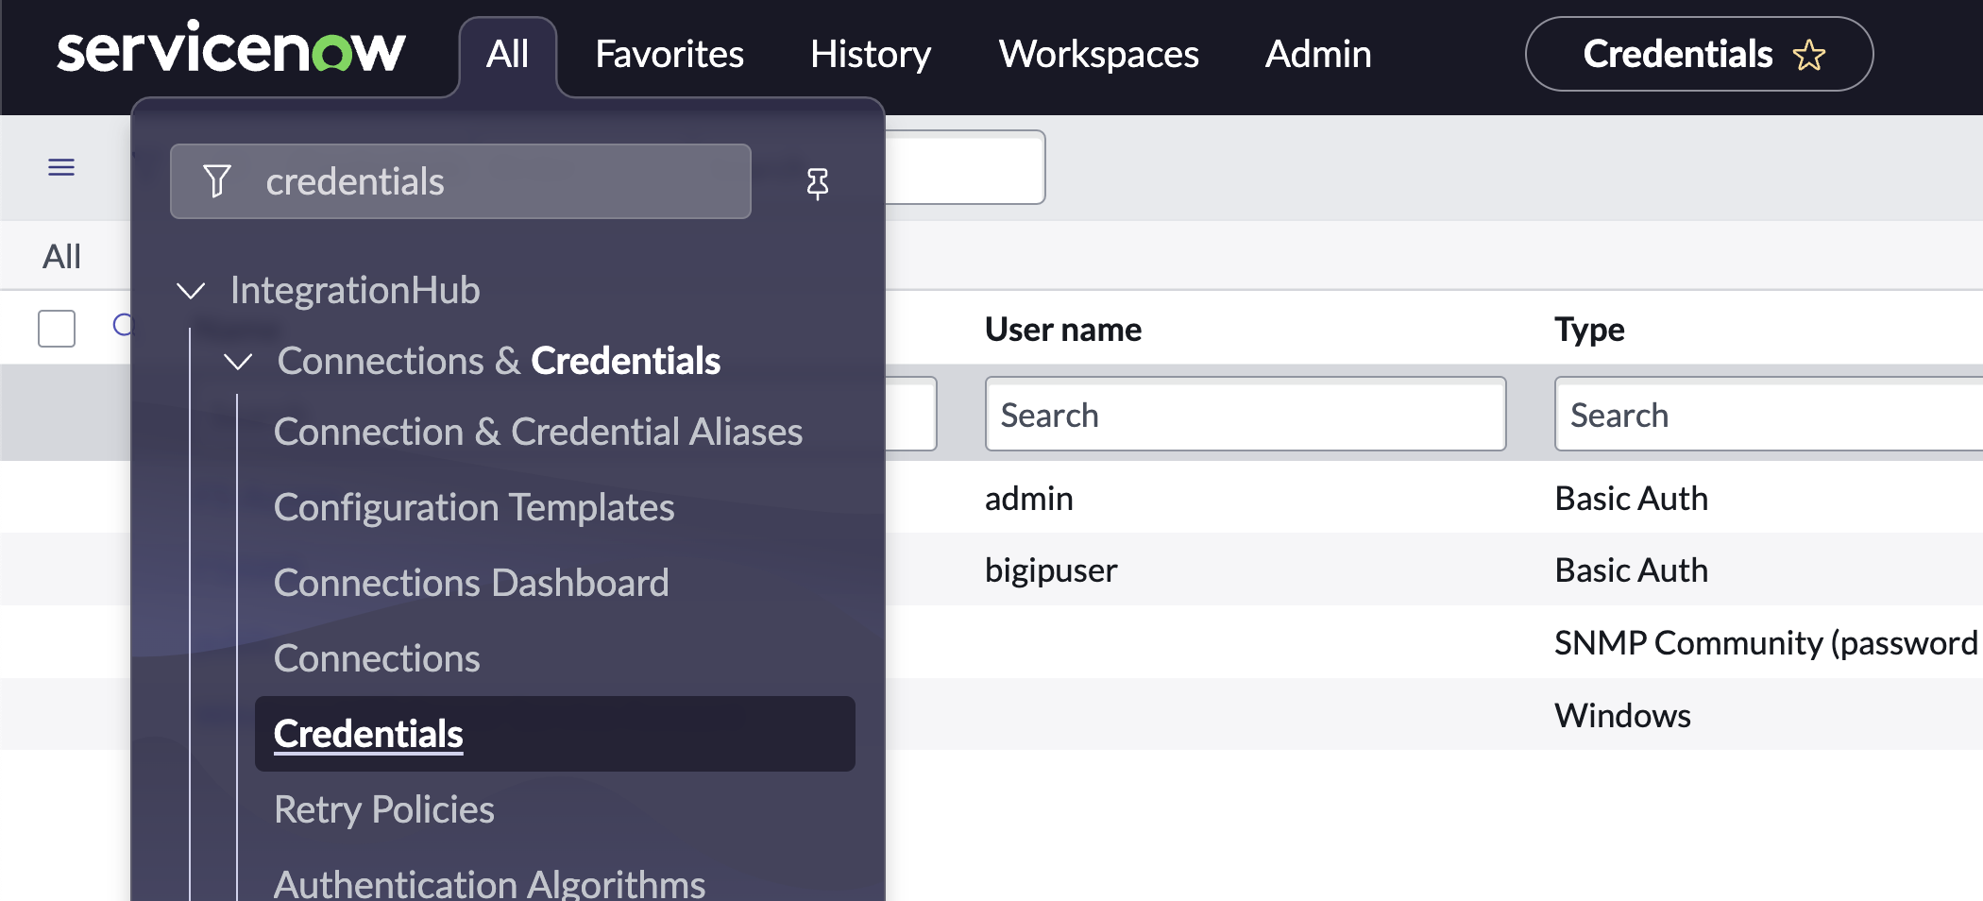Click the filter funnel icon in navigator
Viewport: 1983px width, 901px height.
click(x=217, y=181)
